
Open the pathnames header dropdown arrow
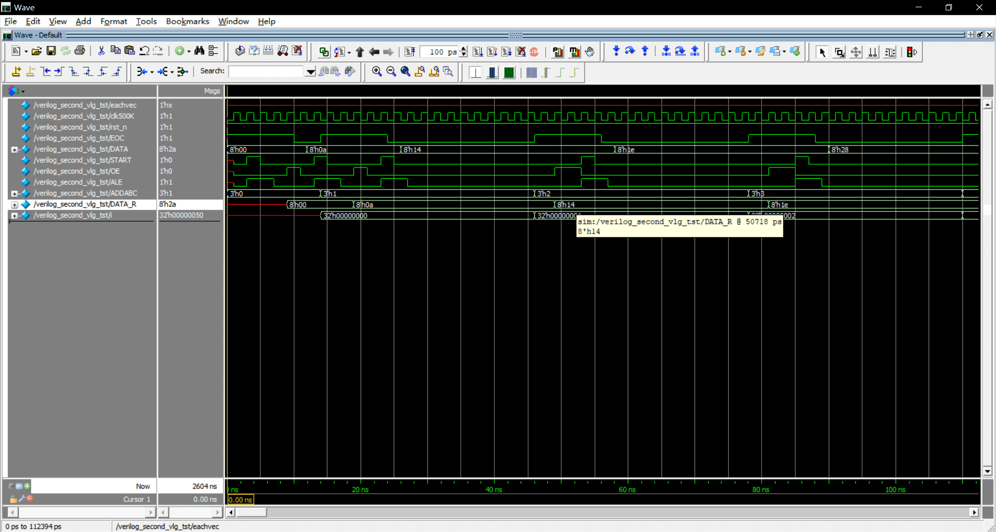pyautogui.click(x=22, y=92)
